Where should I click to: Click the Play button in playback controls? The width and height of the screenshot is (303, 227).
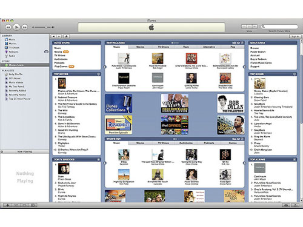click(16, 27)
